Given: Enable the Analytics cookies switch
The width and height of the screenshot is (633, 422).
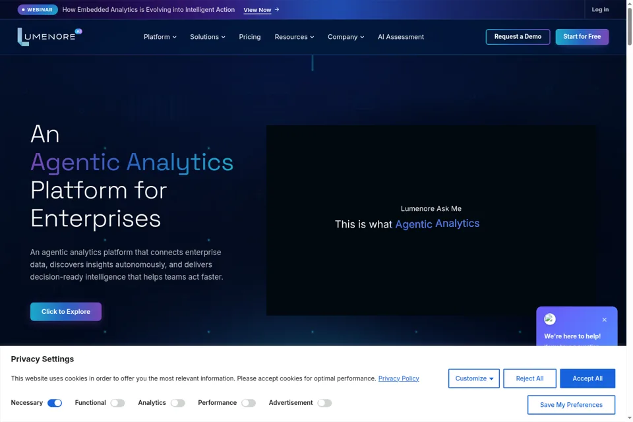Looking at the screenshot, I should point(177,403).
